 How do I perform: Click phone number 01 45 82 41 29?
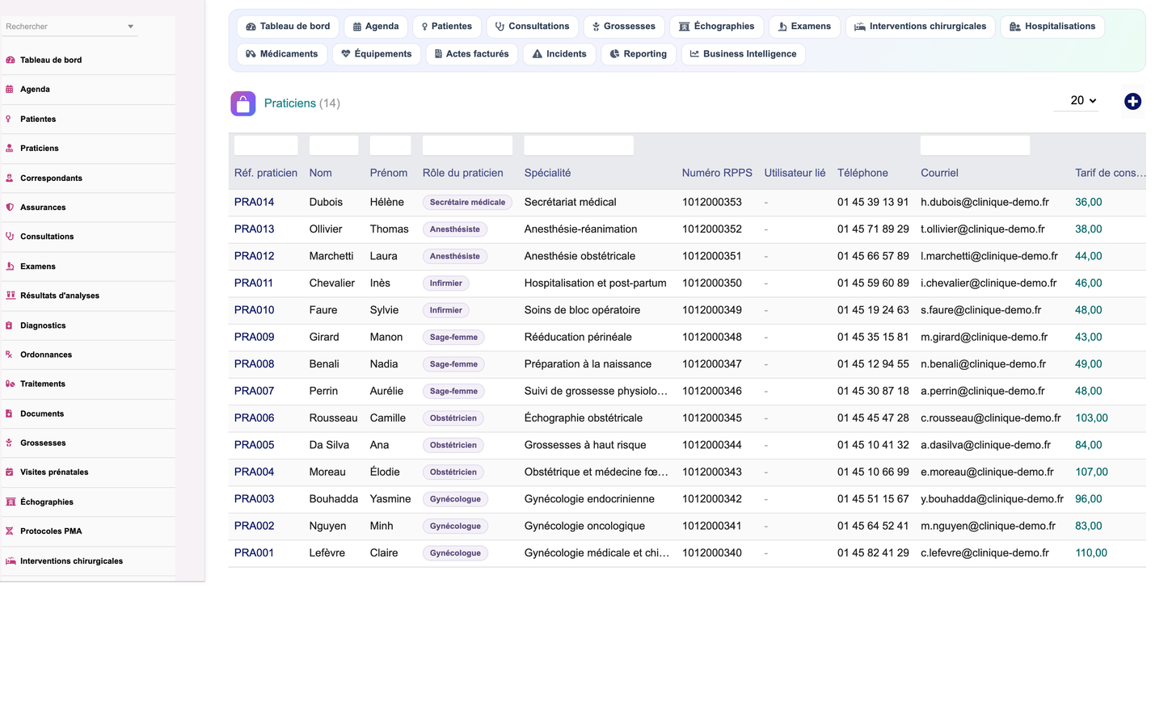click(873, 553)
